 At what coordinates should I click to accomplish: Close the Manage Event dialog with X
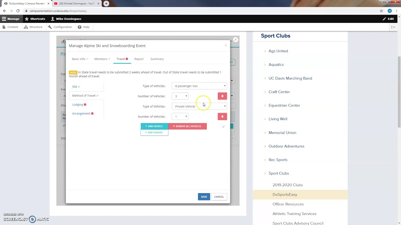coord(226,46)
